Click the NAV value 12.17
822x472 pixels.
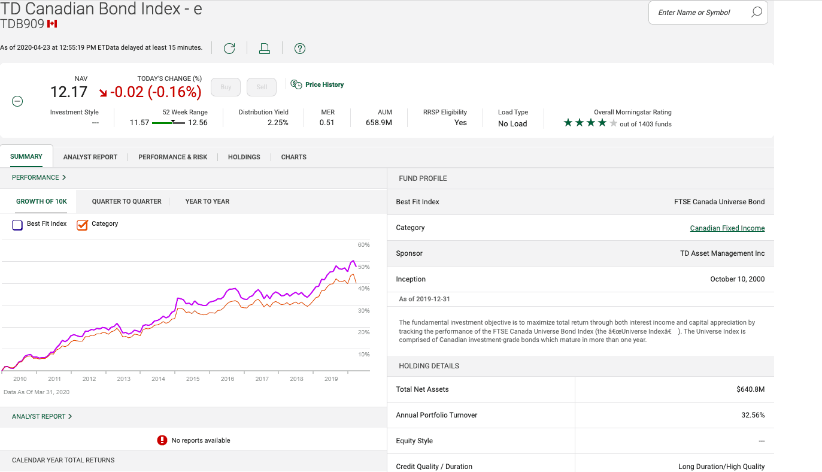click(x=69, y=92)
